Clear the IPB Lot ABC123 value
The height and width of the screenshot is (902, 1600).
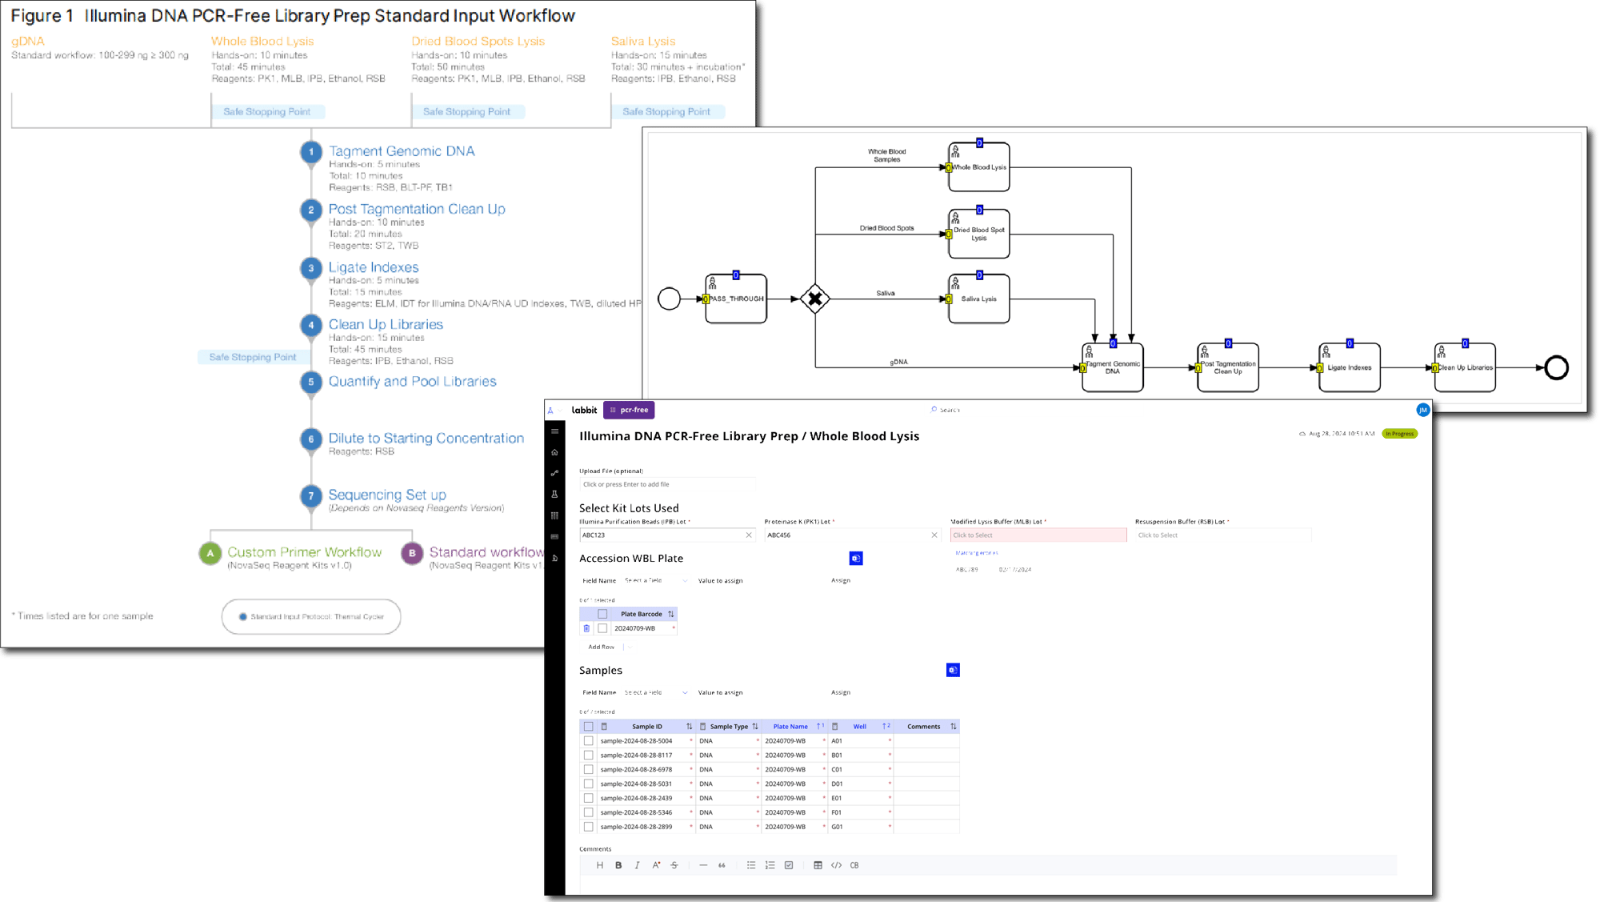pos(749,535)
